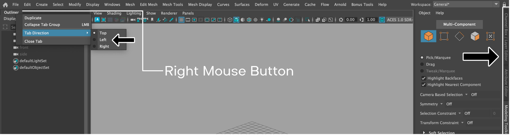Toggle the Resolution Gate icon
This screenshot has height=135, width=510.
[x=194, y=20]
